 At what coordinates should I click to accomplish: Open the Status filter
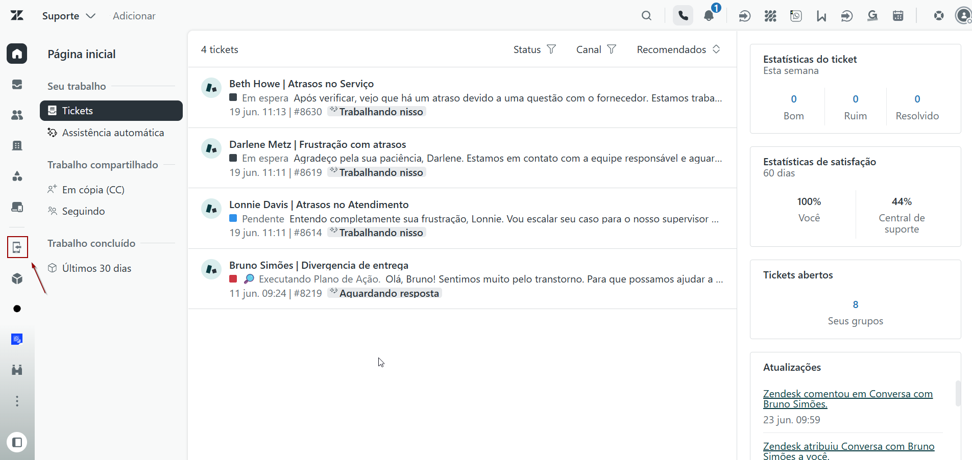pos(534,49)
